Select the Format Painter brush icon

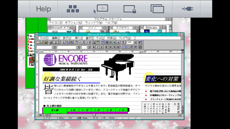click(x=75, y=42)
